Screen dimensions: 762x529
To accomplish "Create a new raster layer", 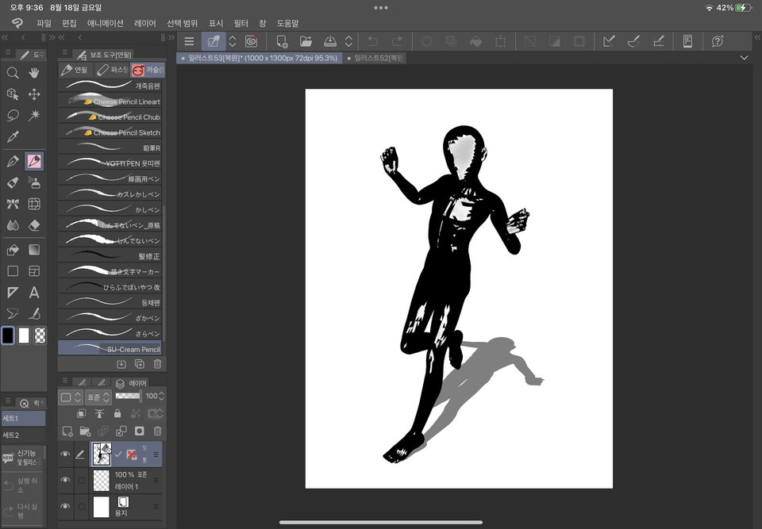I will [67, 431].
